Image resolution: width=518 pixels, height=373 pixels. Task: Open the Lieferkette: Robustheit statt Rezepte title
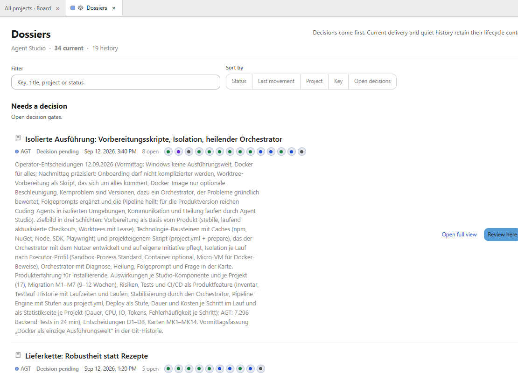coord(86,356)
